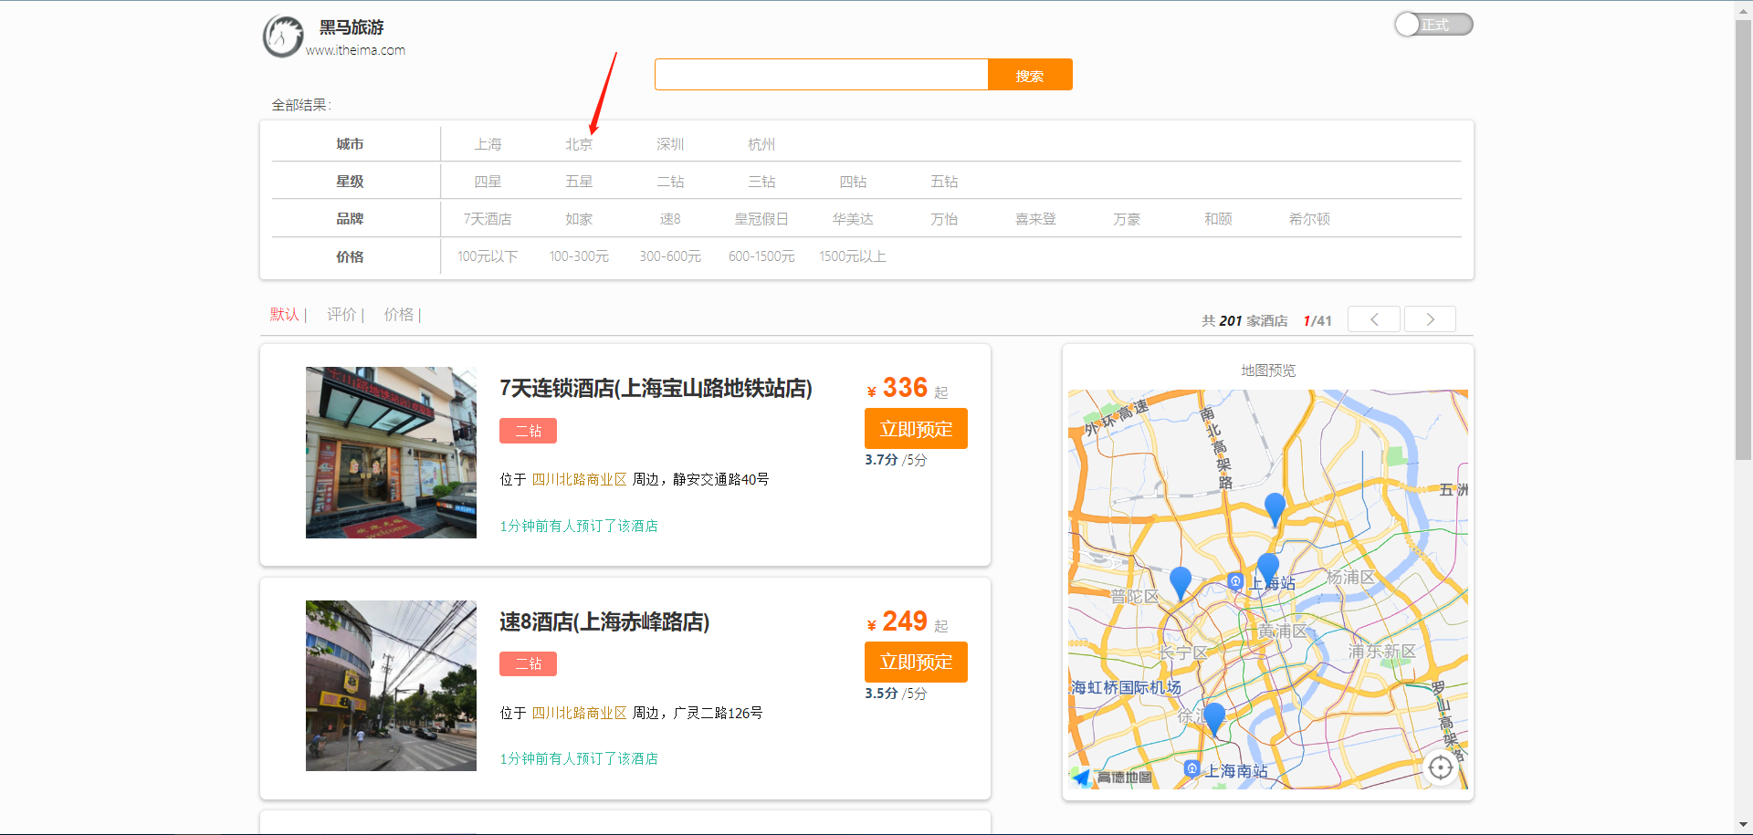Open 四川北路商业区 link for 静安交通路40号
Viewport: 1753px width, 835px height.
point(579,479)
